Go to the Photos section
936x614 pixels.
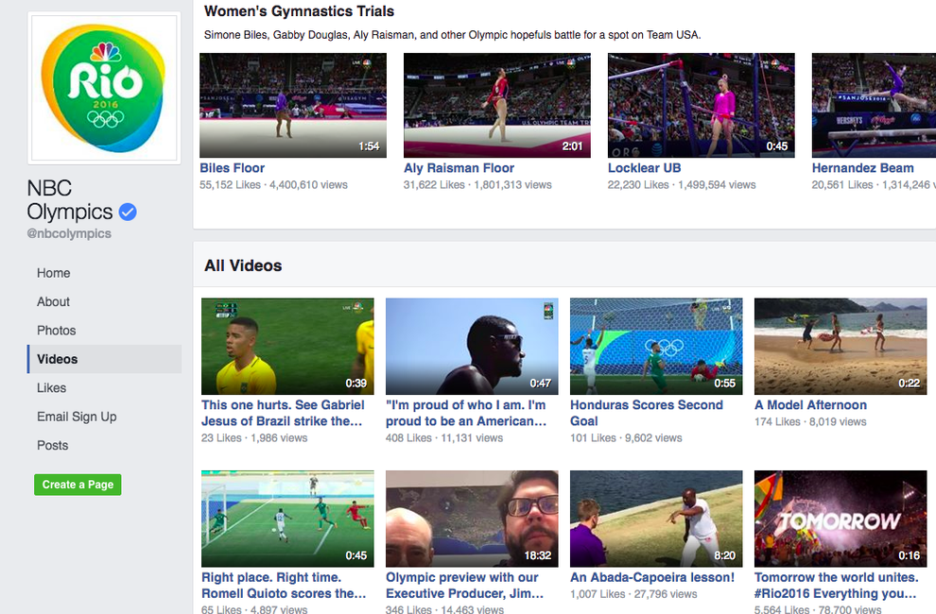[56, 330]
